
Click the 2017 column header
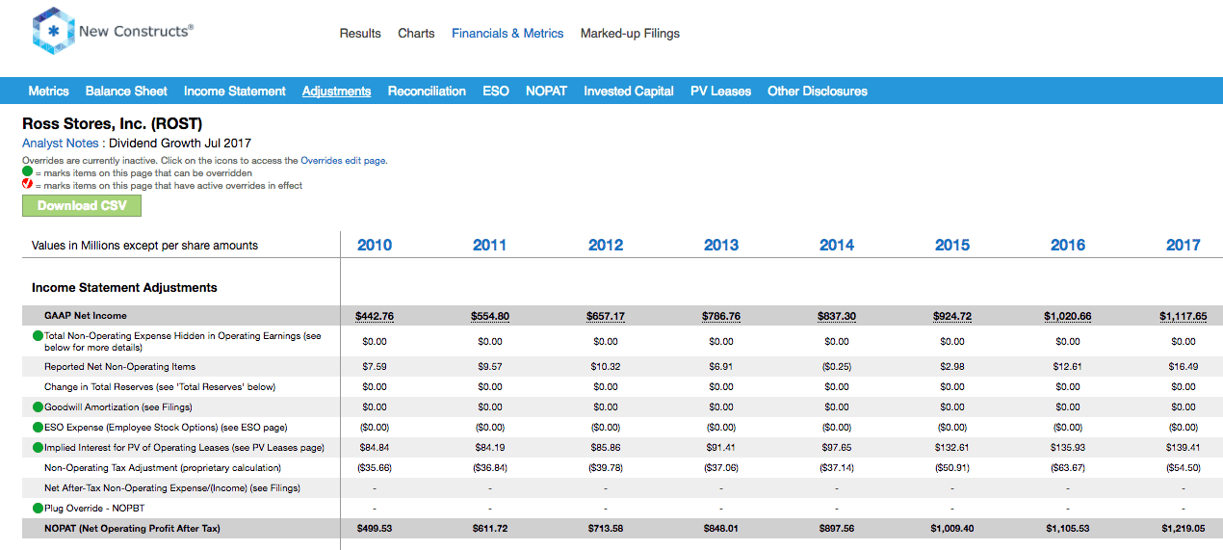click(x=1184, y=245)
